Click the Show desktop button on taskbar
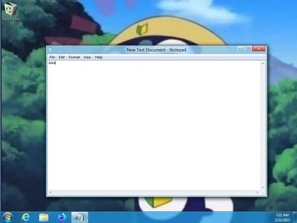Image resolution: width=297 pixels, height=223 pixels. pyautogui.click(x=295, y=217)
